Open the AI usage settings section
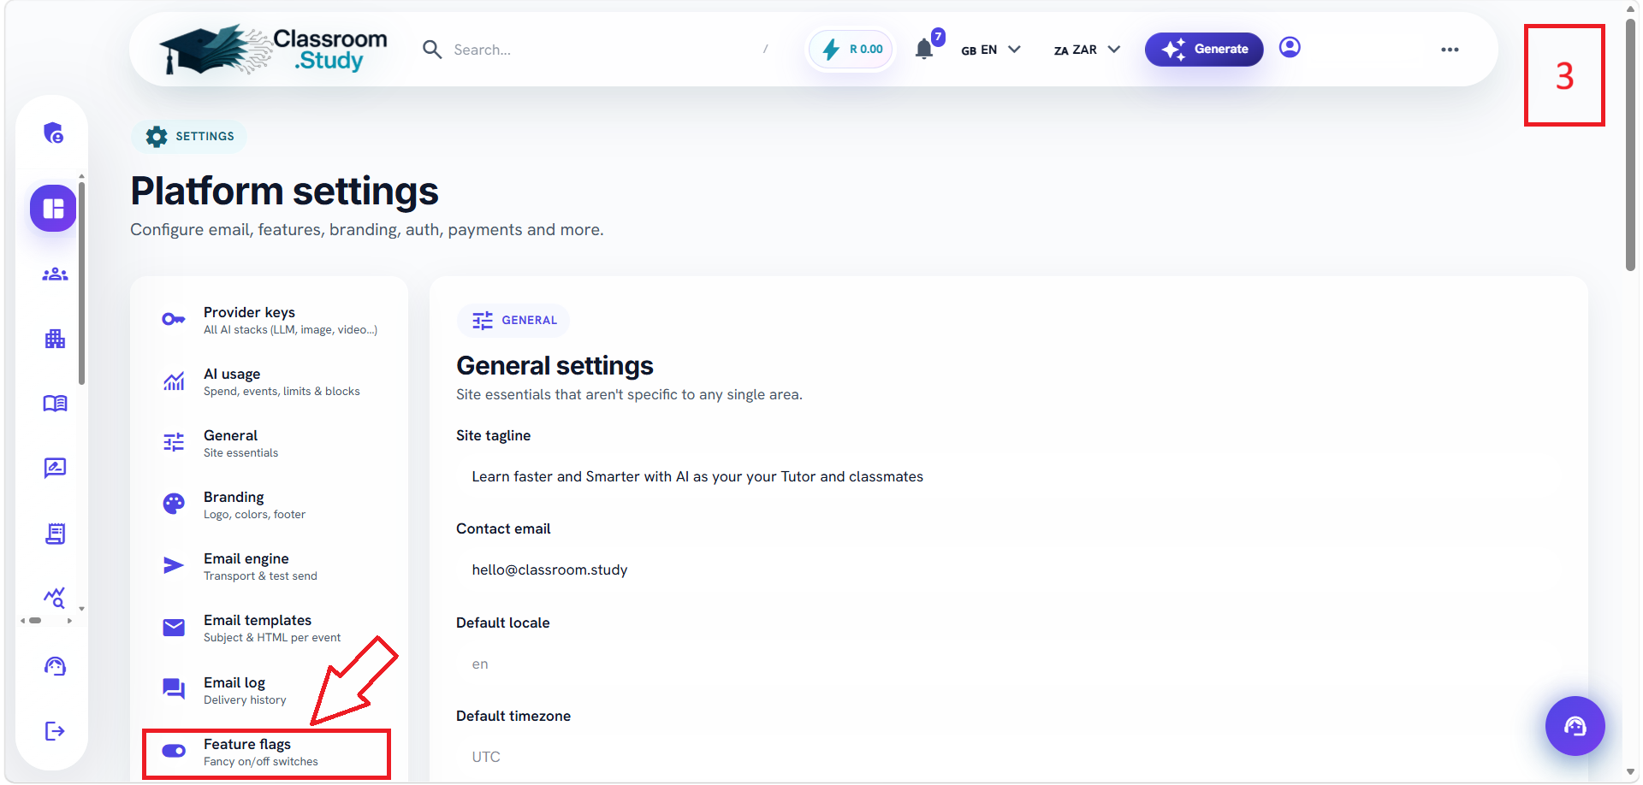Image resolution: width=1643 pixels, height=785 pixels. pos(270,381)
